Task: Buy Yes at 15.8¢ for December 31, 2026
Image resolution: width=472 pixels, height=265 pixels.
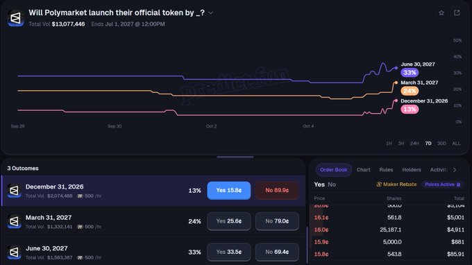Action: click(229, 190)
